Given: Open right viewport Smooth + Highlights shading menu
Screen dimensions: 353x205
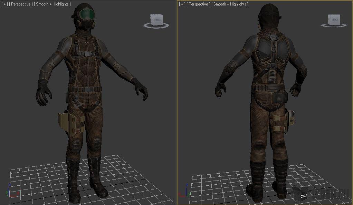Looking at the screenshot, I should coord(230,4).
